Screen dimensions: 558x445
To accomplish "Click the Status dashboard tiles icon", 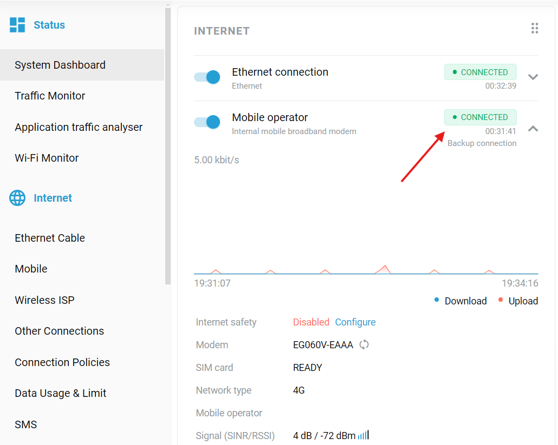I will [x=17, y=25].
